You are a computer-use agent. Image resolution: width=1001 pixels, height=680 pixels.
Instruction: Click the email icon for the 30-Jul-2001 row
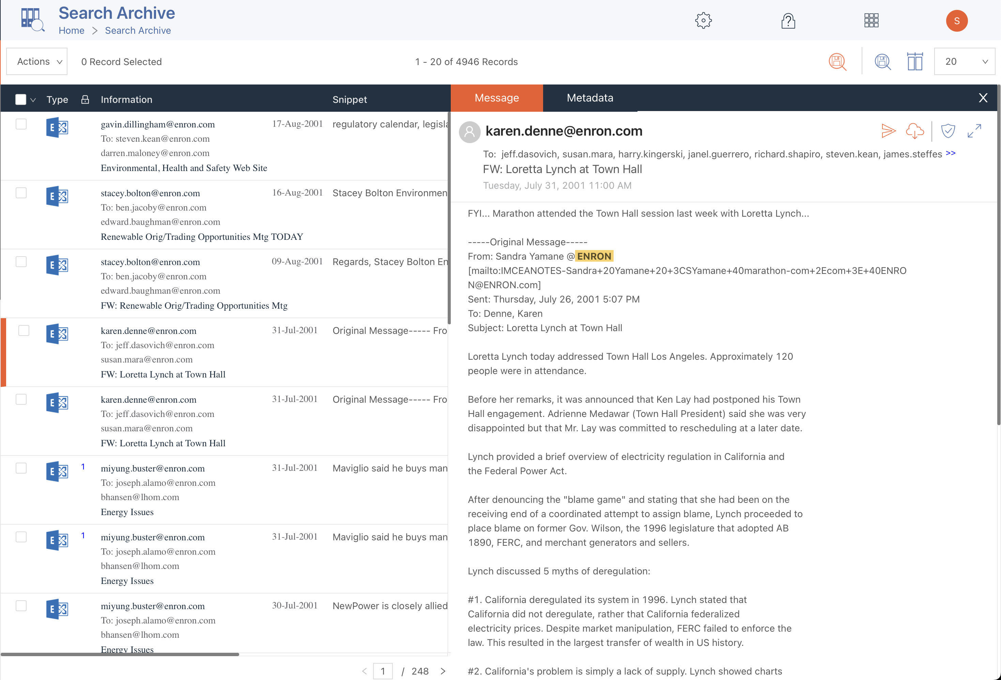click(x=57, y=609)
